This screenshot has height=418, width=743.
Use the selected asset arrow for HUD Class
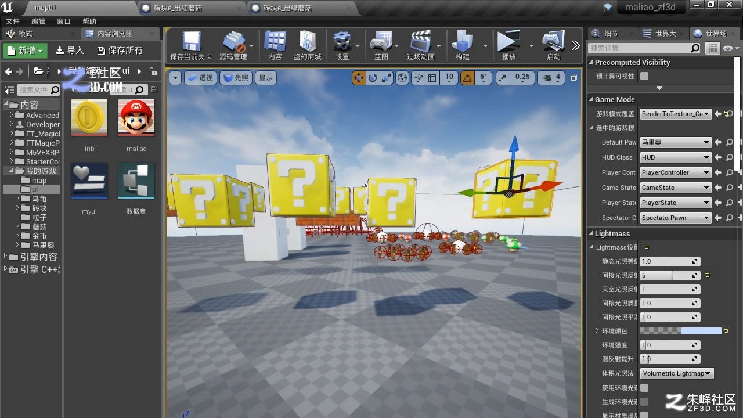[x=718, y=157]
